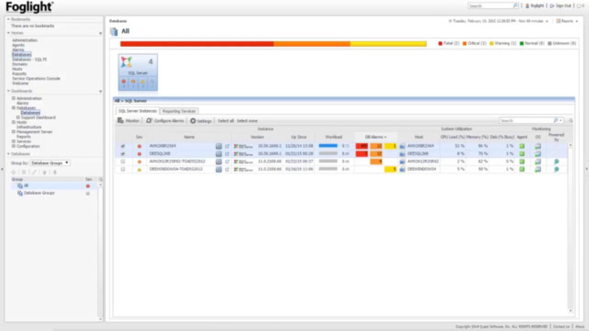Open the Settings gear button
589x331 pixels.
[201, 120]
